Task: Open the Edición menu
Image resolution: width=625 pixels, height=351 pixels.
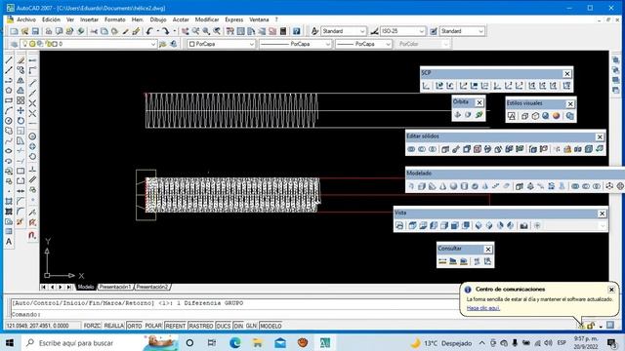Action: click(51, 19)
